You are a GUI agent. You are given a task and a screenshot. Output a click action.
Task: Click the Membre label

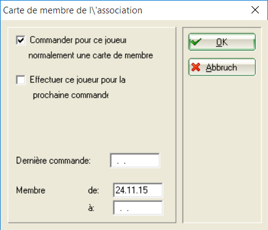click(x=31, y=190)
